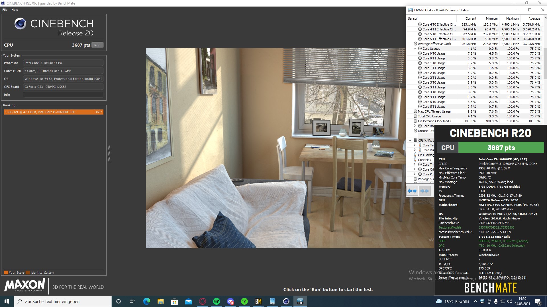The width and height of the screenshot is (547, 307).
Task: Open the File menu
Action: tap(5, 10)
